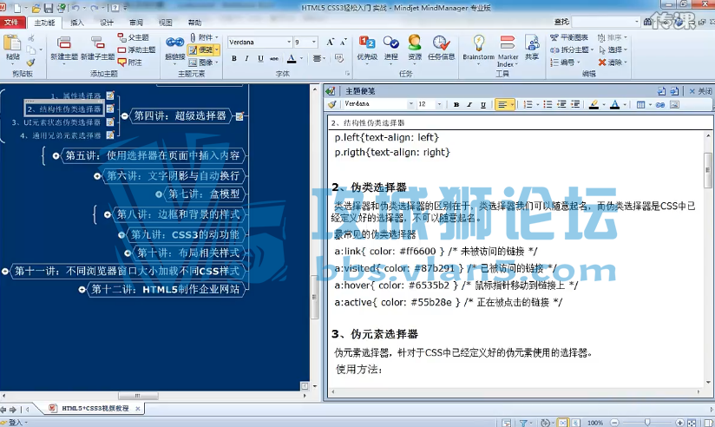This screenshot has height=427, width=715.
Task: Click the zoom slider in status bar
Action: click(x=647, y=423)
